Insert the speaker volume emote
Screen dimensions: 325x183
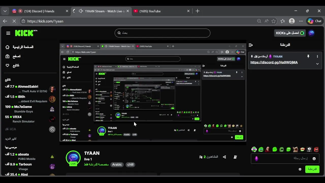click(309, 149)
